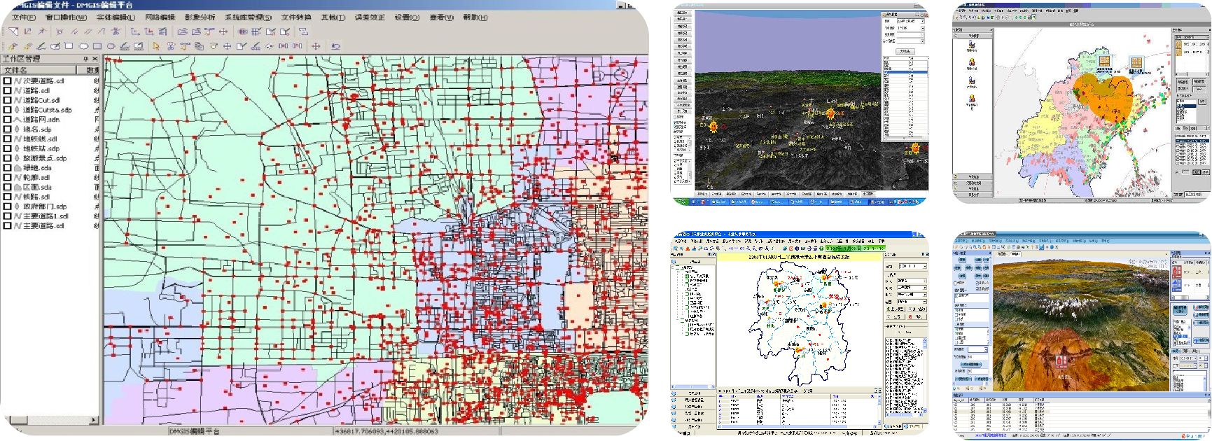This screenshot has width=1212, height=441.
Task: Open the 设置(O) menu
Action: pyautogui.click(x=407, y=17)
